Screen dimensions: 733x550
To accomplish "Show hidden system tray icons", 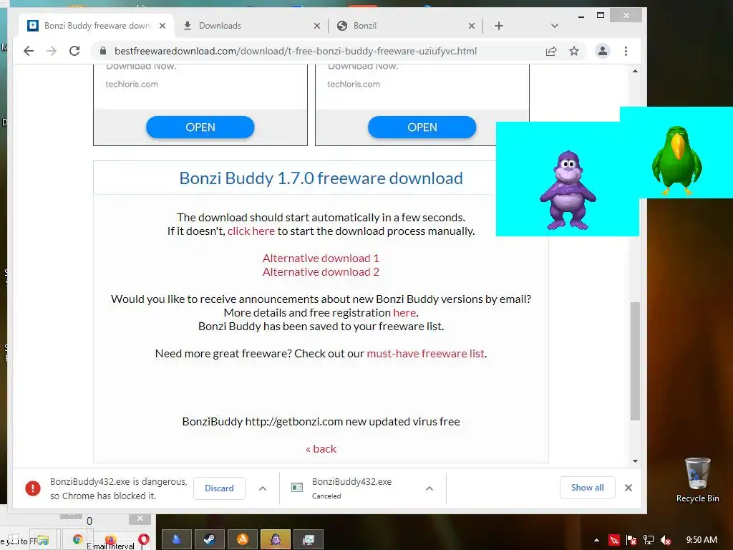I will click(x=596, y=540).
